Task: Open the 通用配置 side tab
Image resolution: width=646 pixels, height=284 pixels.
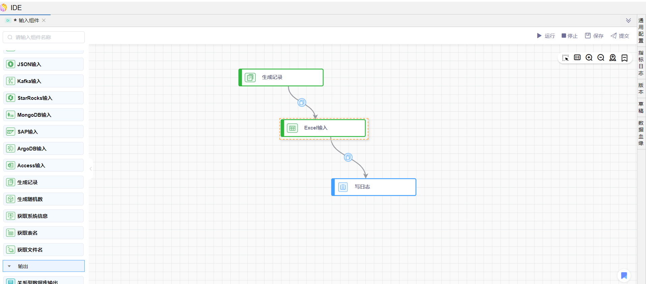Action: (x=641, y=30)
